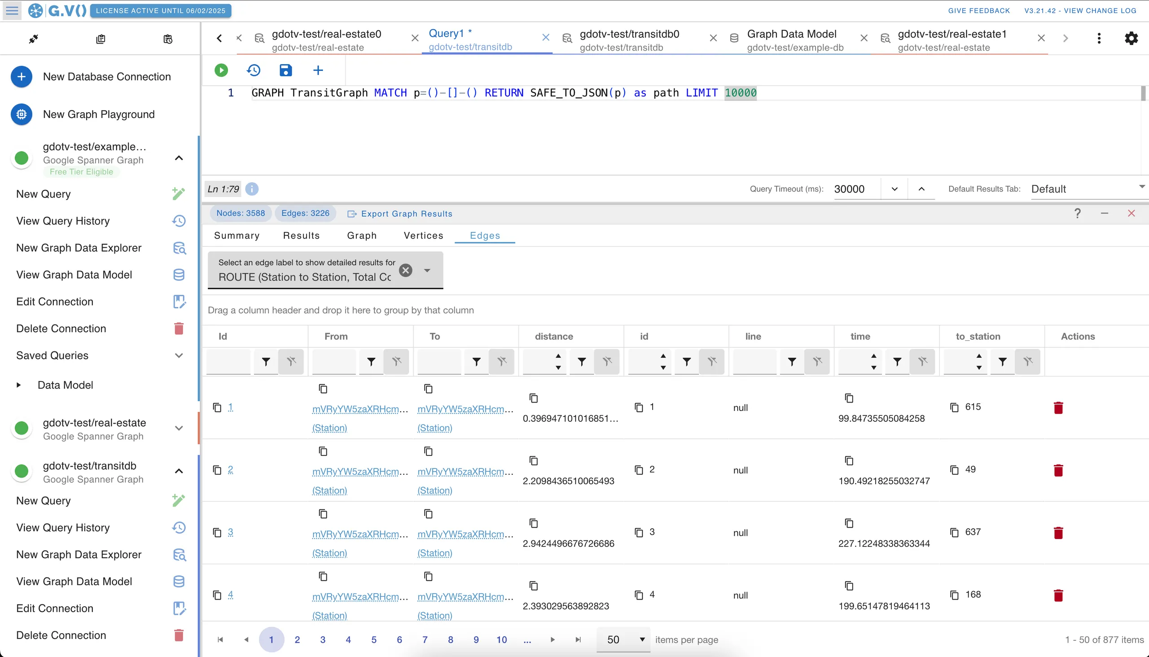Screen dimensions: 1149x657
Task: Switch to the Summary results tab
Action: (x=237, y=236)
